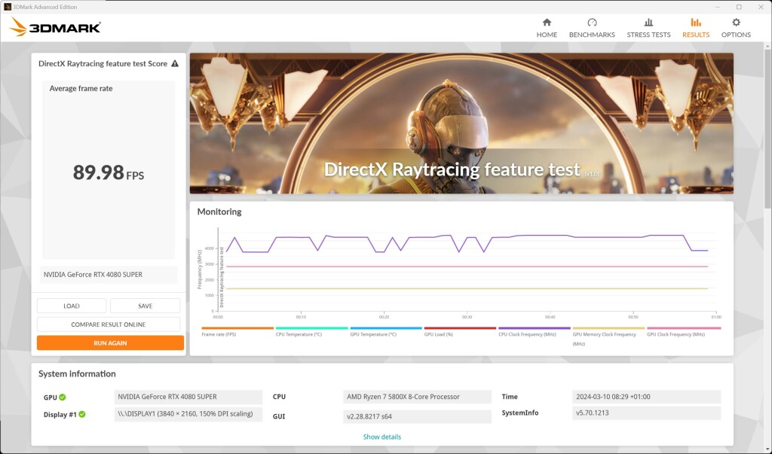The image size is (772, 454).
Task: Click COMPARE RESULT ONLINE
Action: tap(108, 324)
